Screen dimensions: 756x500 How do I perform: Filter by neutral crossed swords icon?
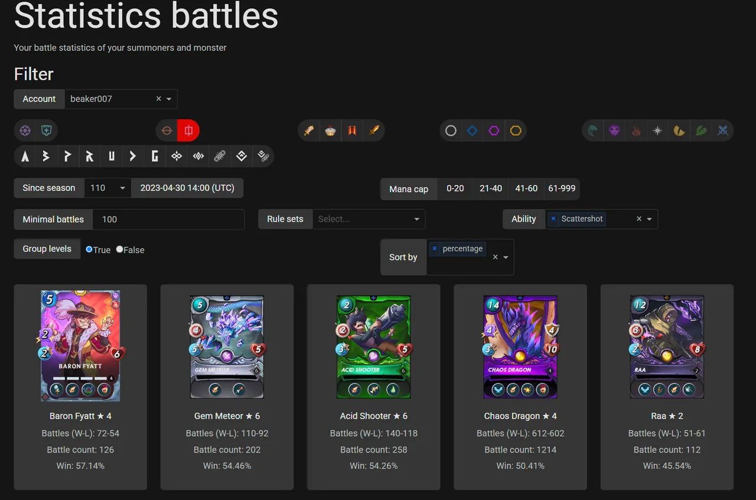click(x=722, y=131)
